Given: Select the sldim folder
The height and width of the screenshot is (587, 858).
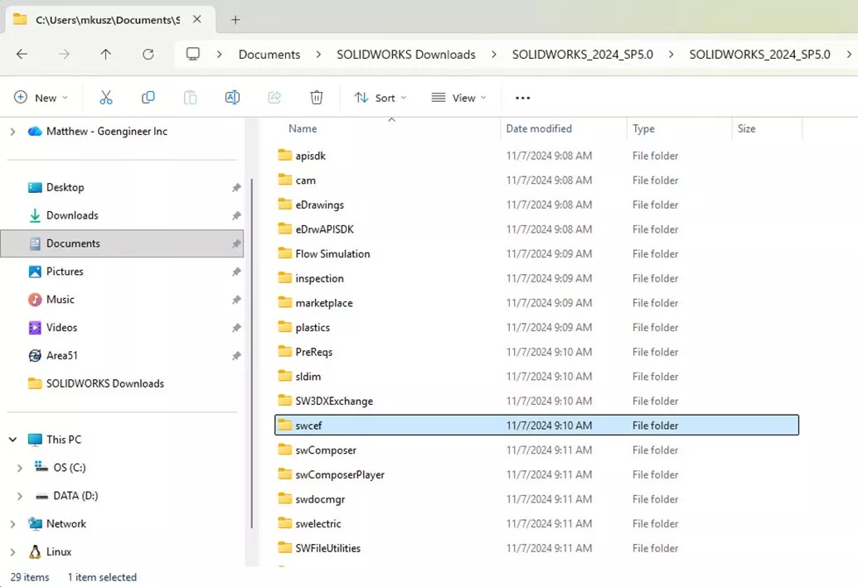Looking at the screenshot, I should [536, 378].
